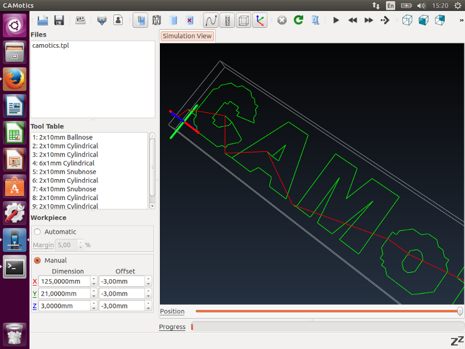
Task: Switch to the Simulation View tab
Action: (187, 36)
